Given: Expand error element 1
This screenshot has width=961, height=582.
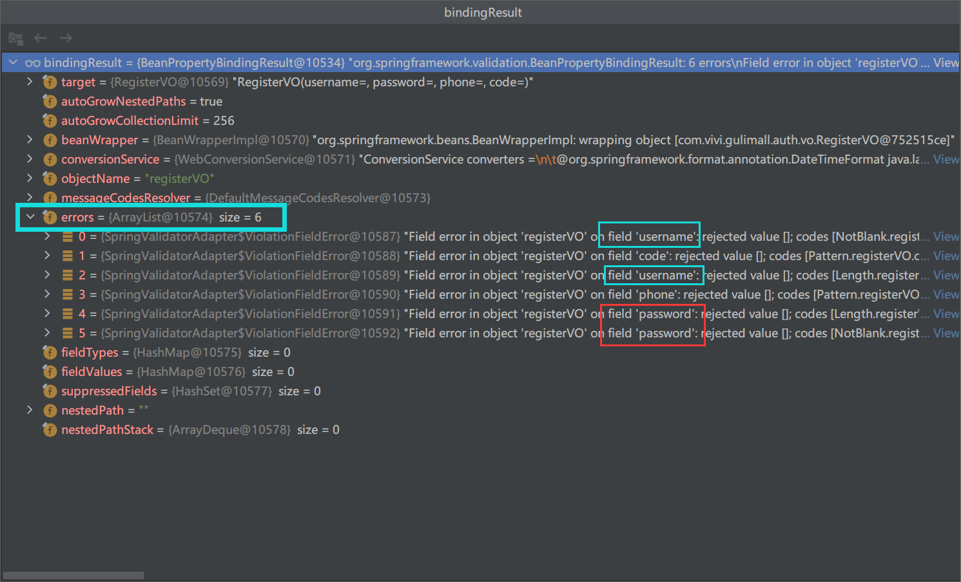Looking at the screenshot, I should click(x=47, y=256).
